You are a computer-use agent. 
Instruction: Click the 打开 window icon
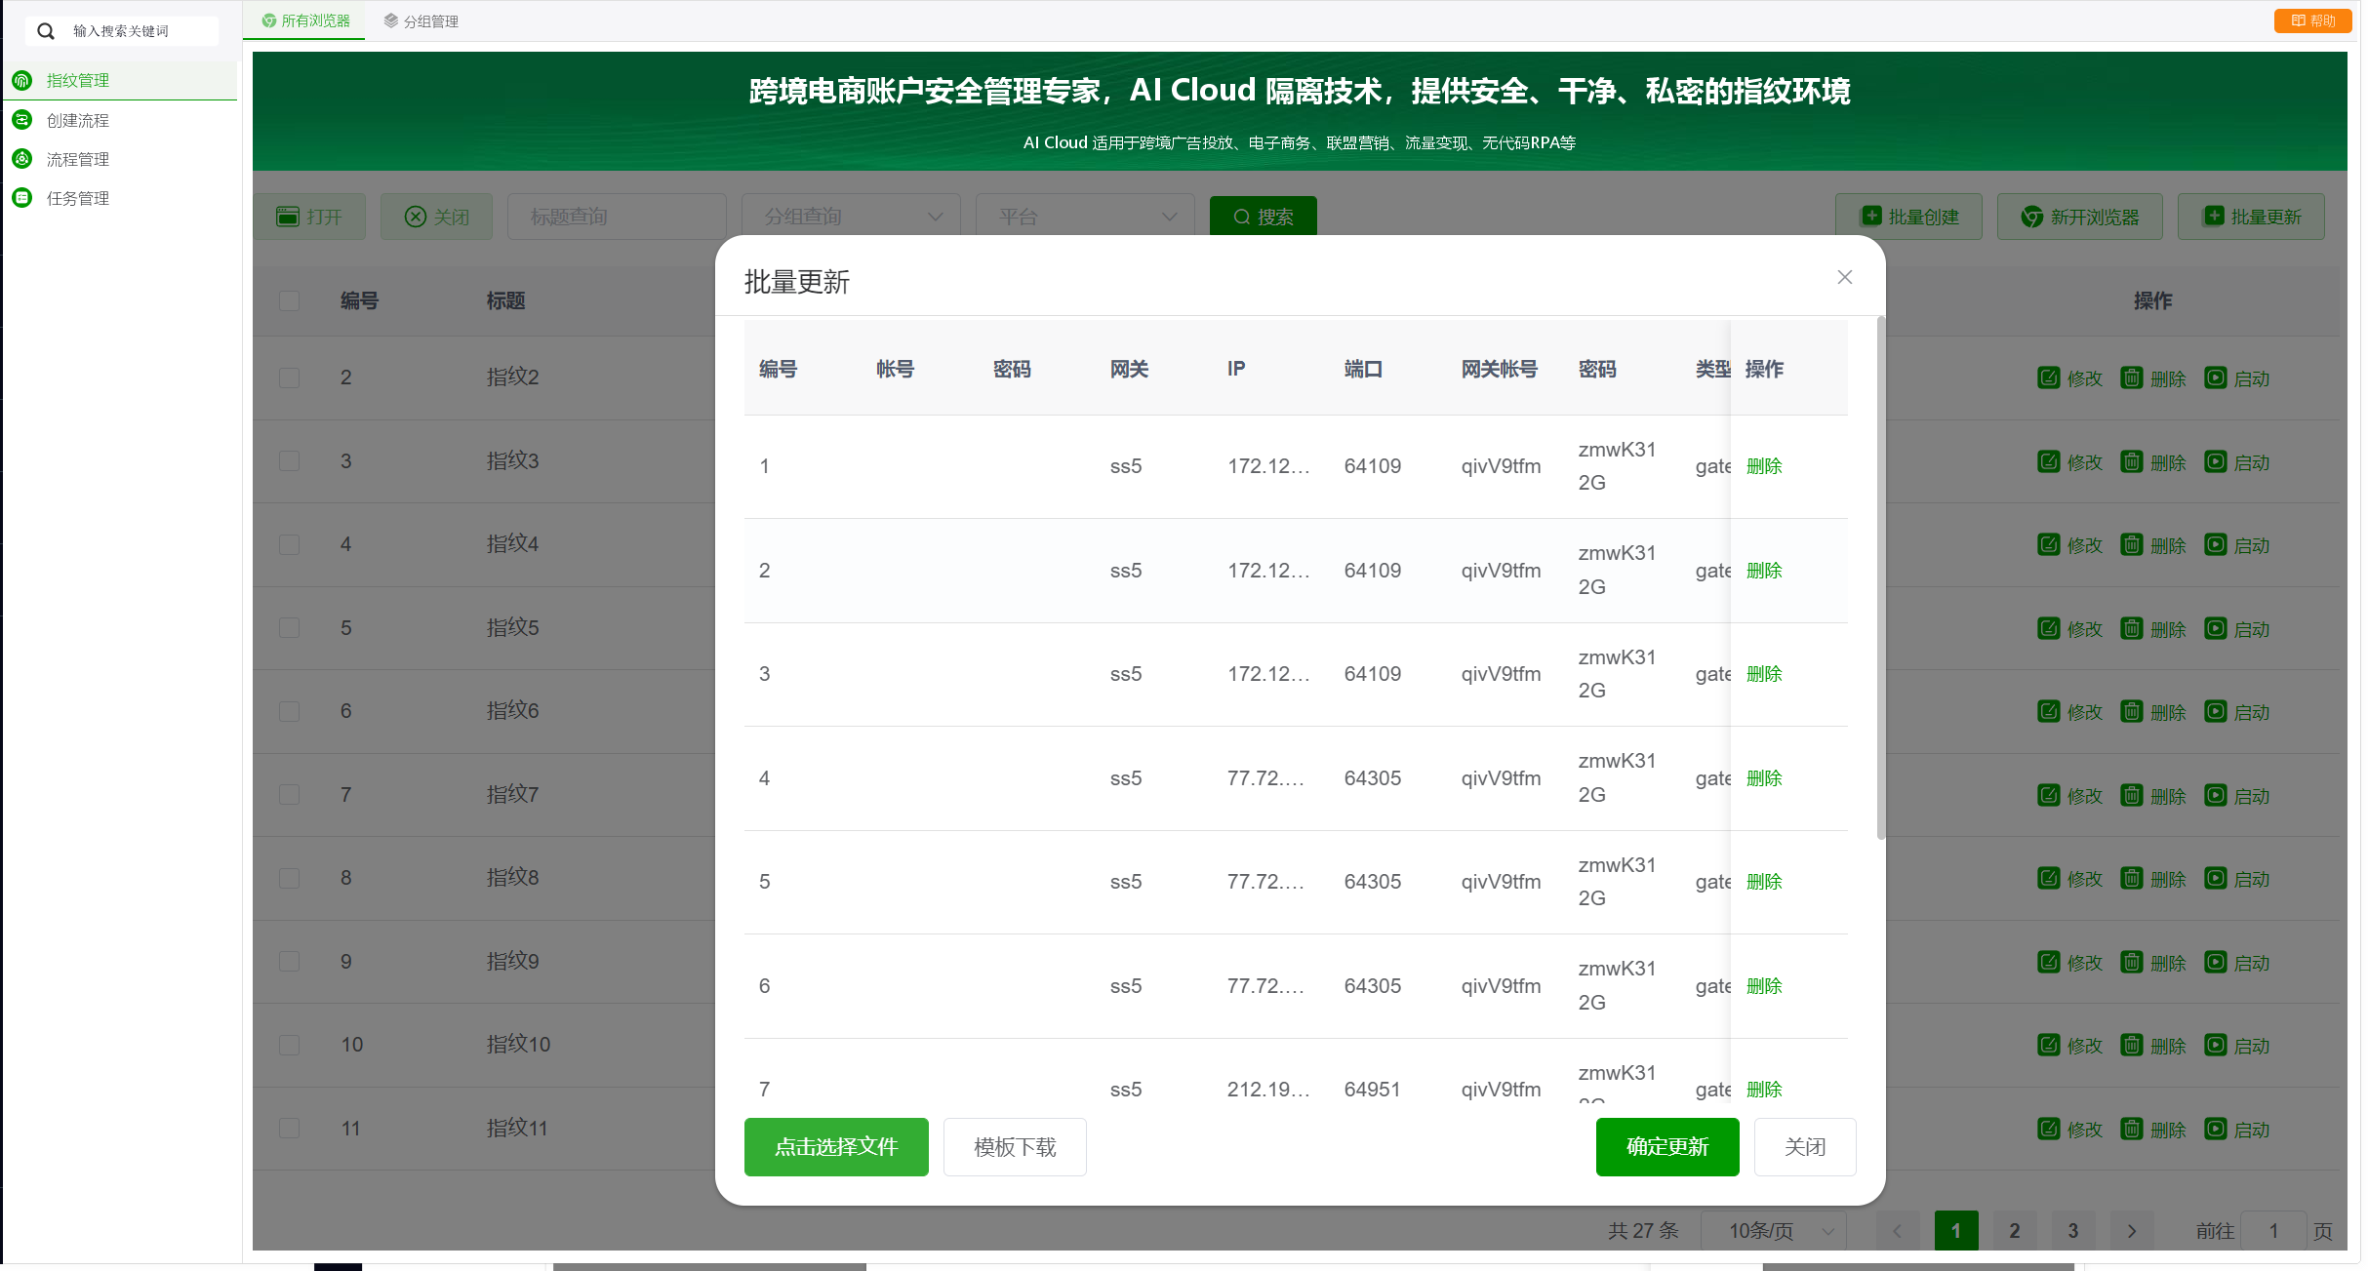coord(288,216)
